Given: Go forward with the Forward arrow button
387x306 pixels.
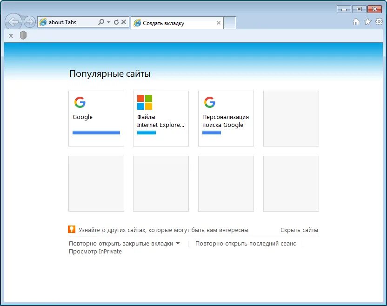Looking at the screenshot, I should coord(30,22).
